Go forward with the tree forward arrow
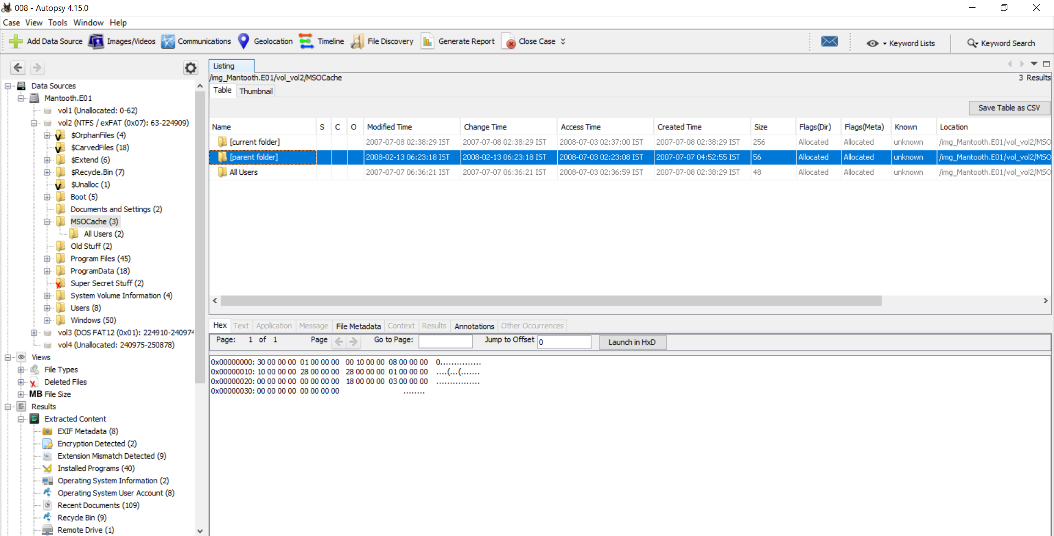The height and width of the screenshot is (536, 1054). [37, 67]
